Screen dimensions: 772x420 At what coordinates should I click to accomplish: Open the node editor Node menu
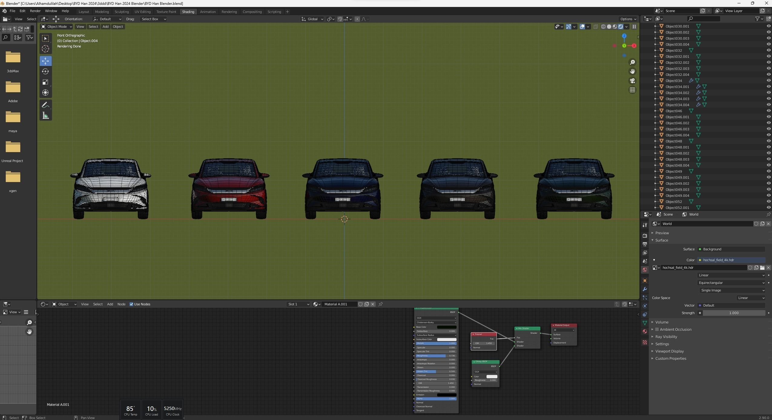(121, 304)
